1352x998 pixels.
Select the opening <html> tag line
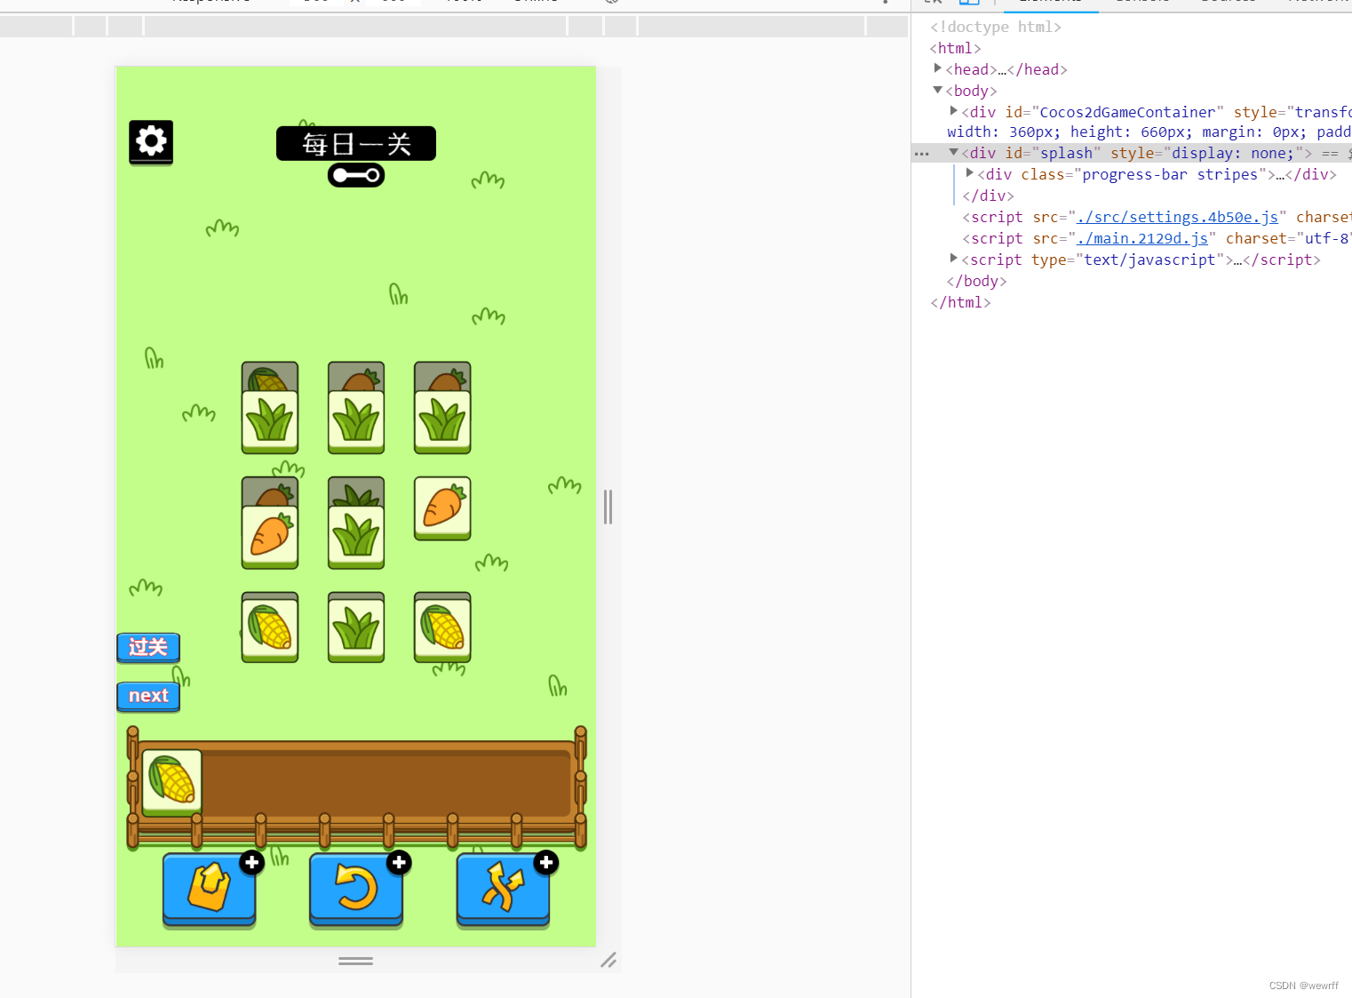[956, 48]
